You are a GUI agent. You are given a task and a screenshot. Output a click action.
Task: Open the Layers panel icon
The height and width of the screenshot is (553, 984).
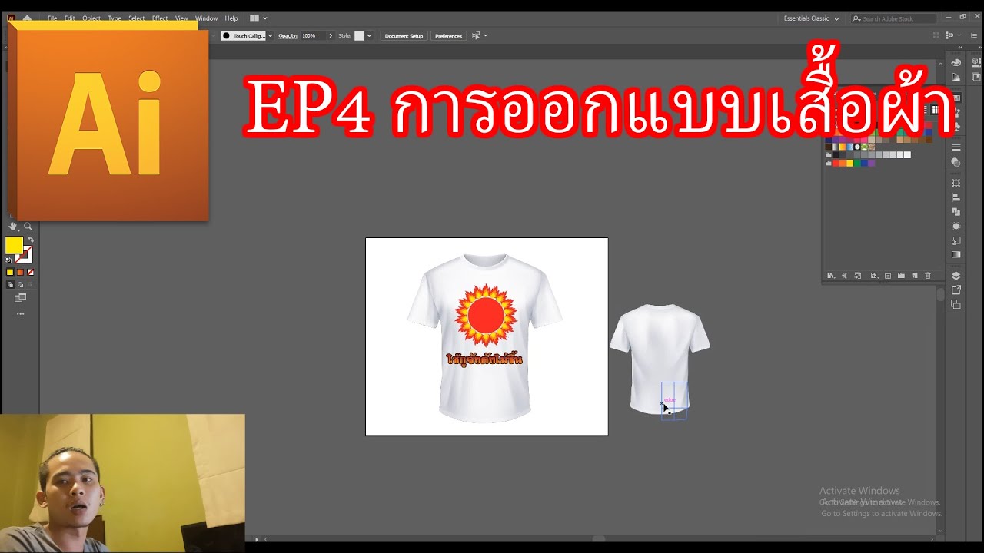956,276
